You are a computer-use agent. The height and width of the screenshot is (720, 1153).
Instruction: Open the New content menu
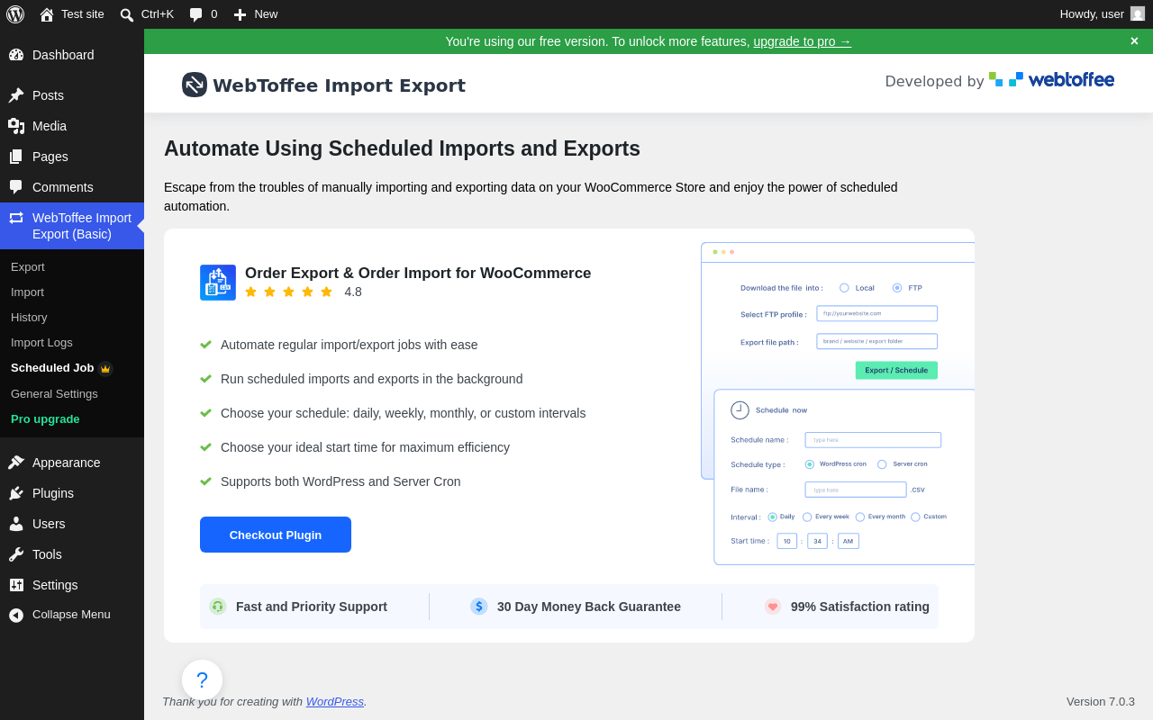(256, 14)
